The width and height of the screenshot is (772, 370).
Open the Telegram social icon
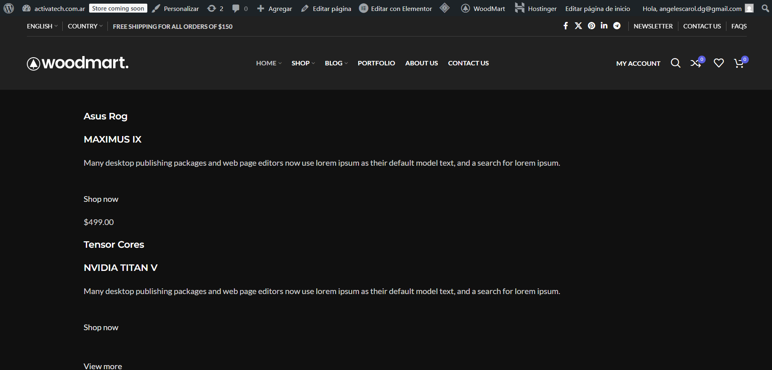tap(617, 26)
